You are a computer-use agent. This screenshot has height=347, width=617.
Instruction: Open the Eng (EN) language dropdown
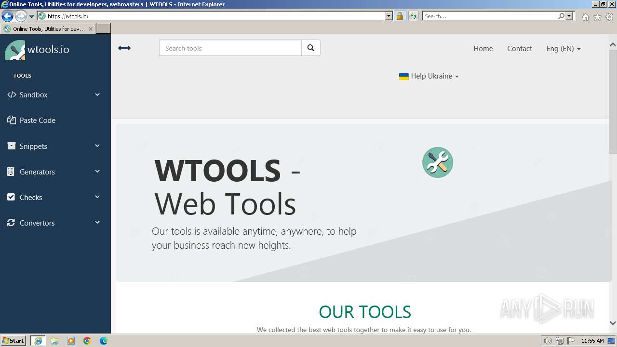563,48
